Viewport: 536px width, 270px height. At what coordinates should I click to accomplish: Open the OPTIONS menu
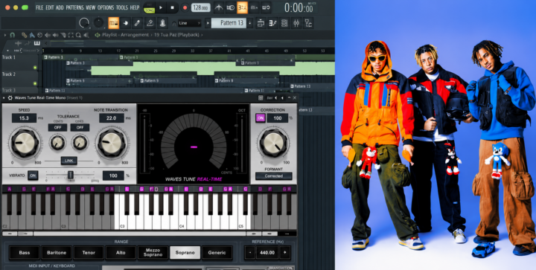tap(106, 7)
